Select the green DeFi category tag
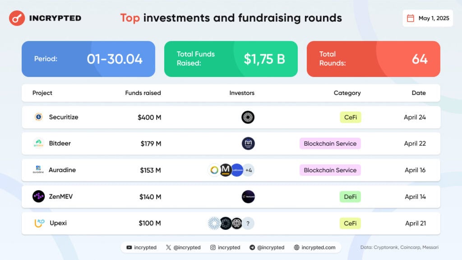 coord(350,197)
